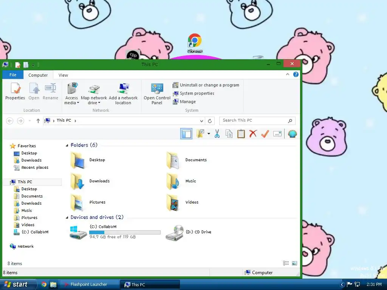
Task: Open System properties from the ribbon
Action: [193, 93]
